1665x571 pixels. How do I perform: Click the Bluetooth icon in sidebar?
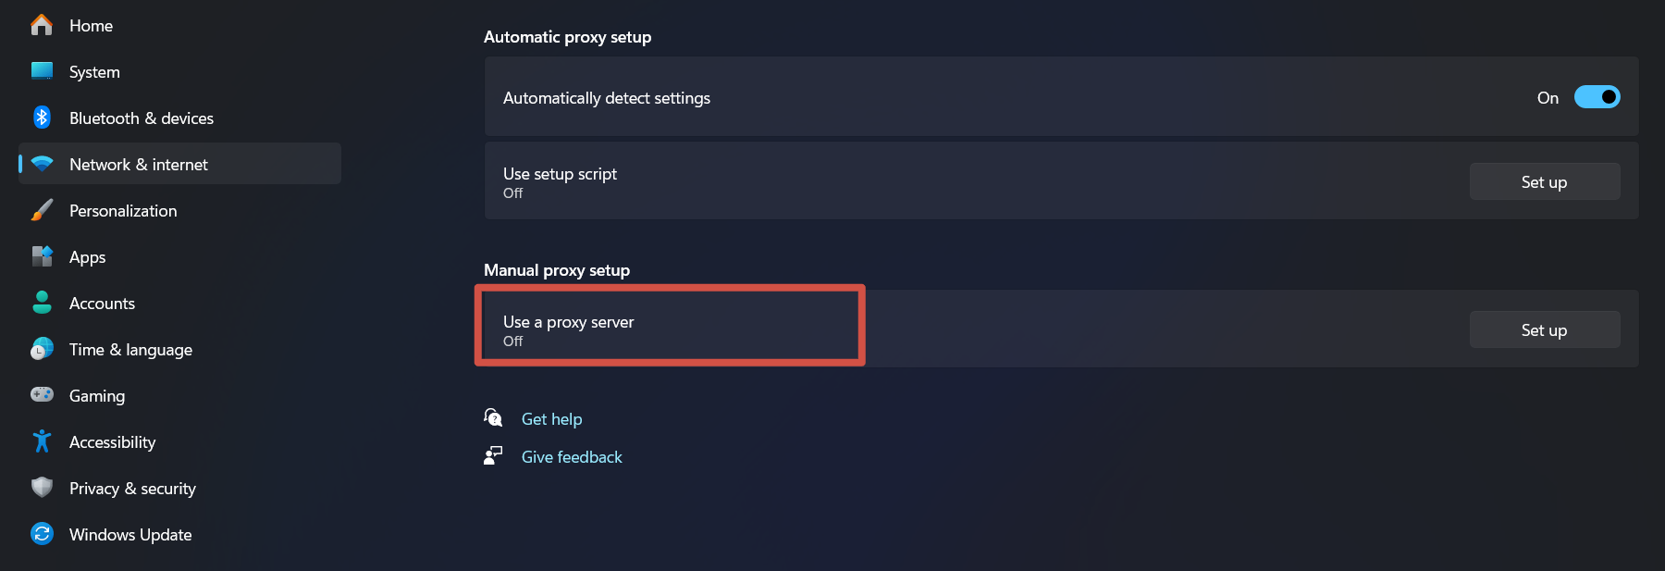(x=42, y=118)
